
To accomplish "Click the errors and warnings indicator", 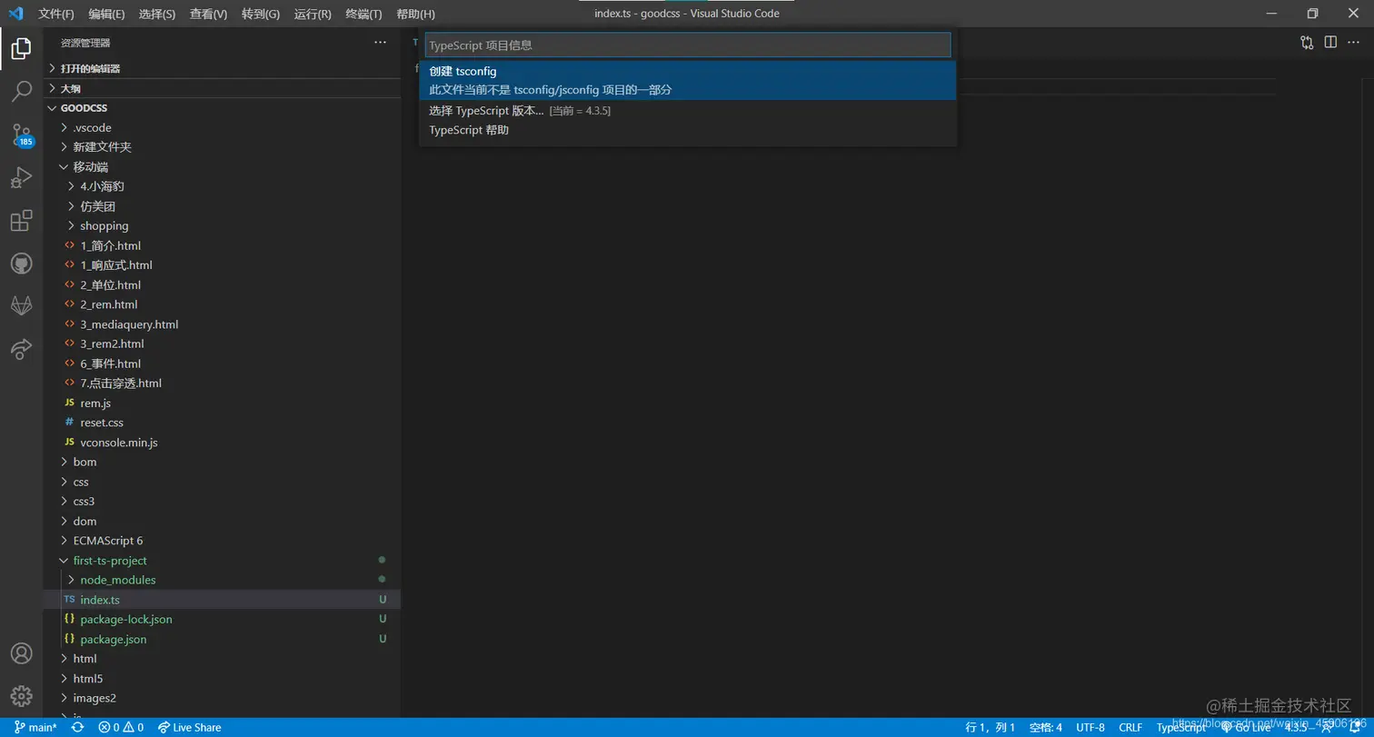I will pyautogui.click(x=121, y=727).
